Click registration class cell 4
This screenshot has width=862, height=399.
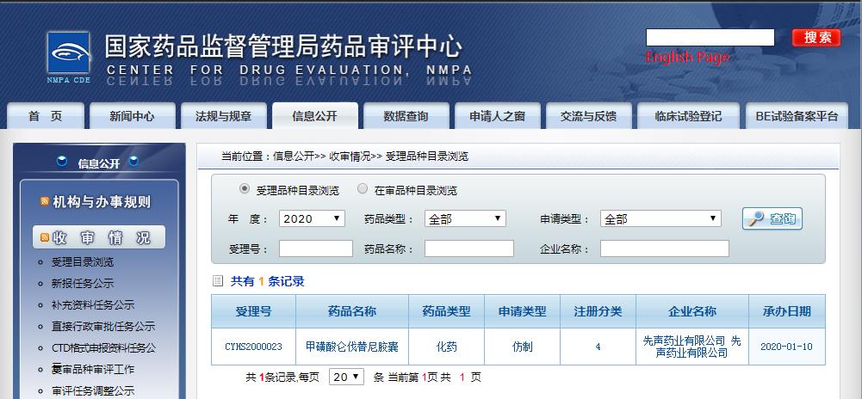click(598, 347)
